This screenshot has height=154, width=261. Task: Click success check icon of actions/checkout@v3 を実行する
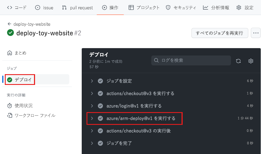[x=100, y=93]
